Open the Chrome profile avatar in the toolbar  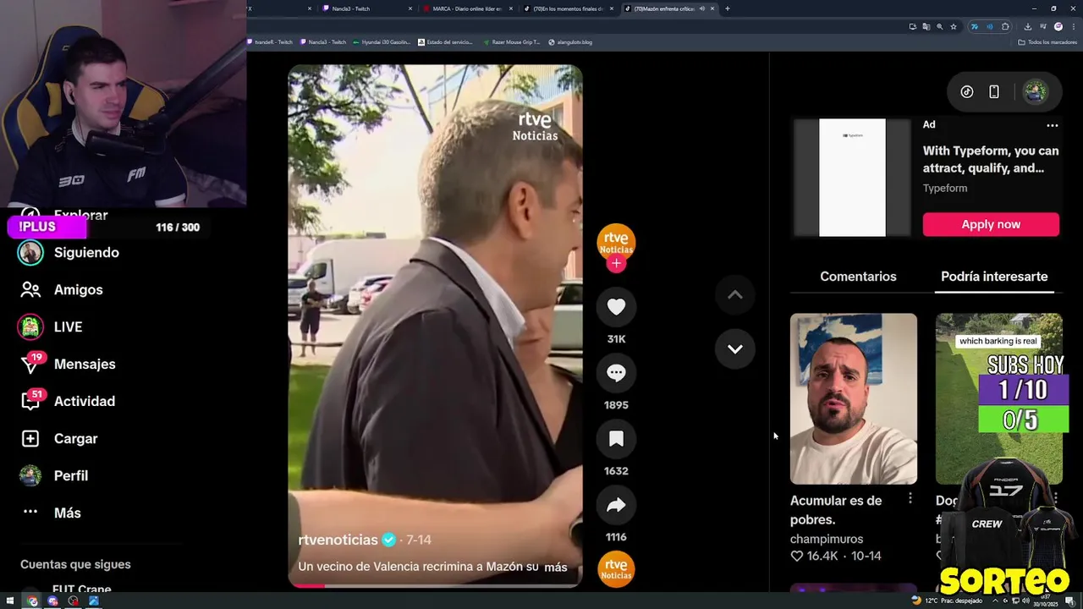1058,26
